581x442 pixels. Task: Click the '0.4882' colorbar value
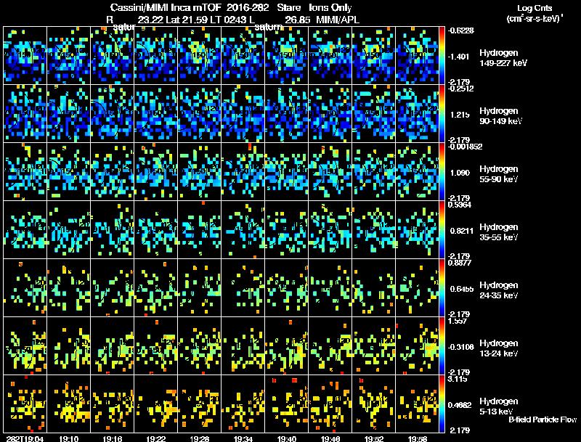(460, 405)
